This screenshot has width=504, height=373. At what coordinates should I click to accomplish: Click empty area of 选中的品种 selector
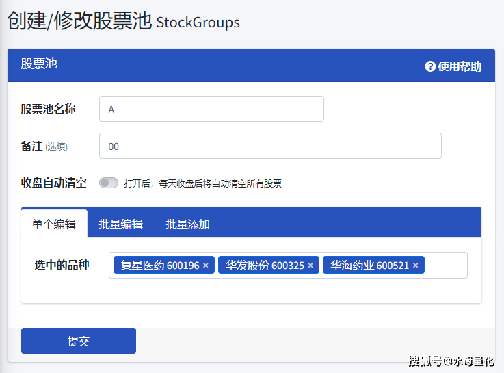coord(445,266)
